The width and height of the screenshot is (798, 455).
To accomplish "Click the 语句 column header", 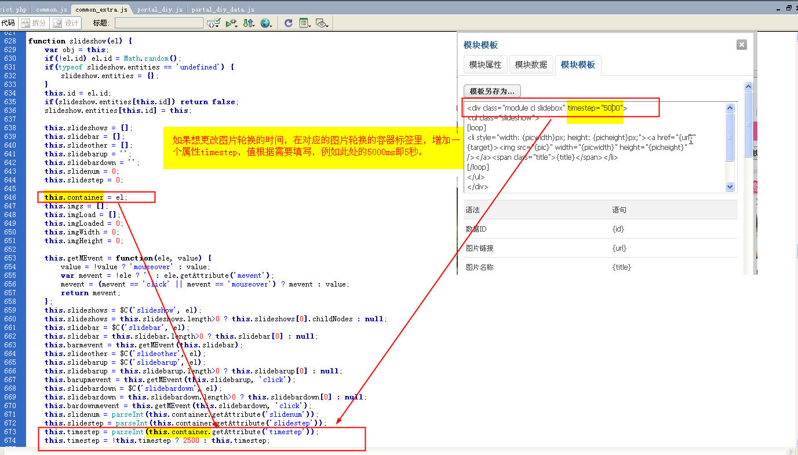I will (x=620, y=210).
